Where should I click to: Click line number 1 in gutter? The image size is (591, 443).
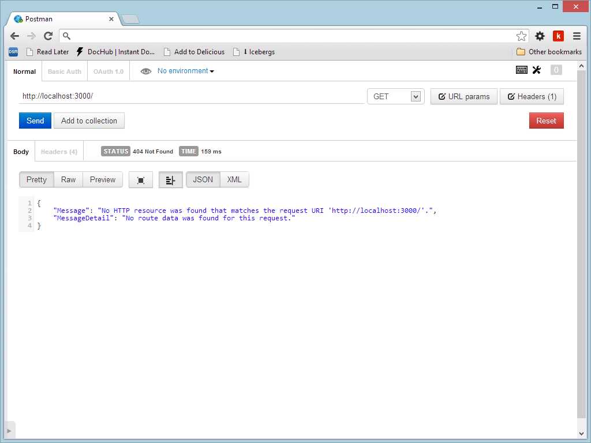click(x=30, y=203)
